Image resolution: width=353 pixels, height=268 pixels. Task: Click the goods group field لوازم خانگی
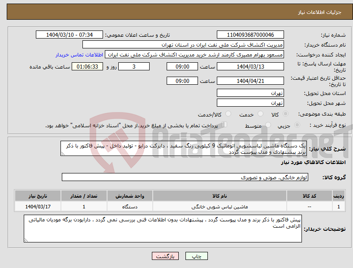click(185, 177)
